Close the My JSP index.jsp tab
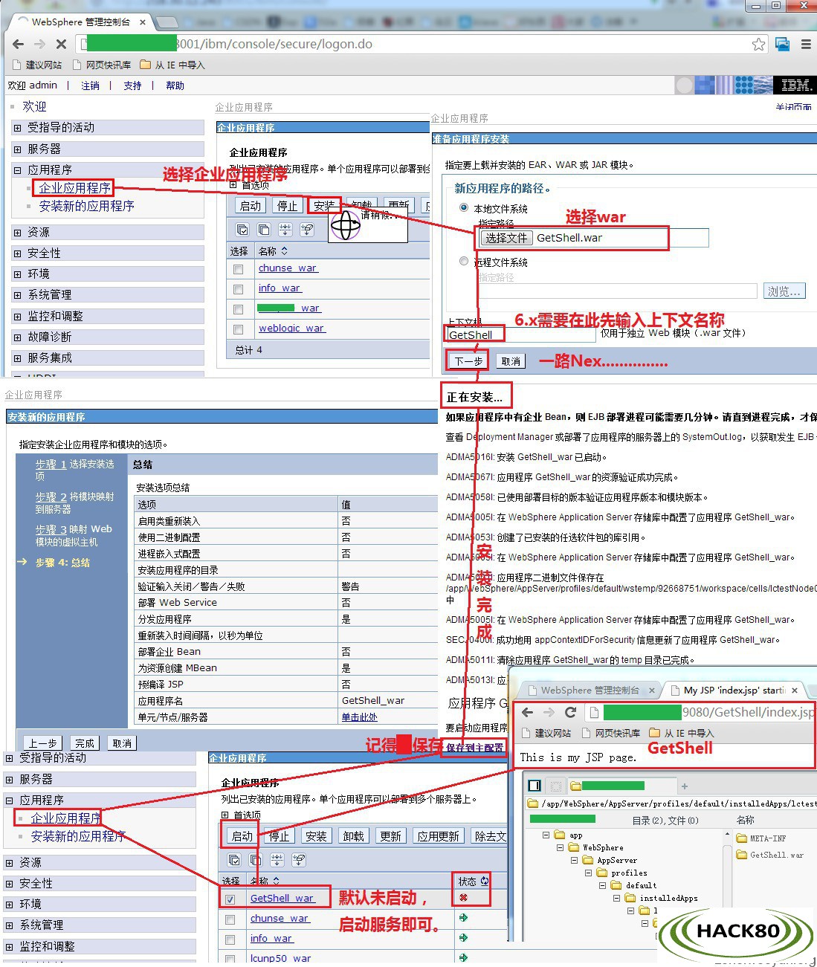Viewport: 817px width, 967px height. coord(795,691)
